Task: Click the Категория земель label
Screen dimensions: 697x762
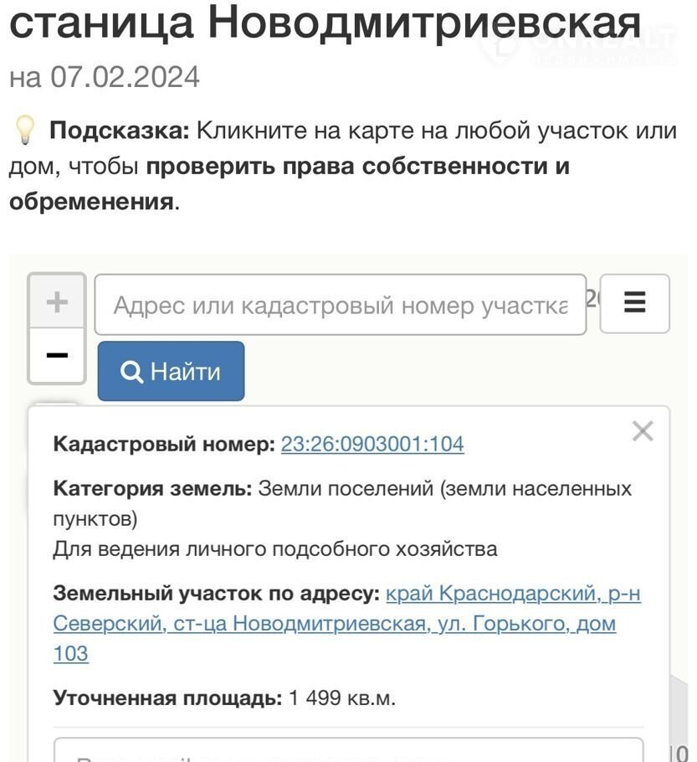Action: click(x=152, y=488)
